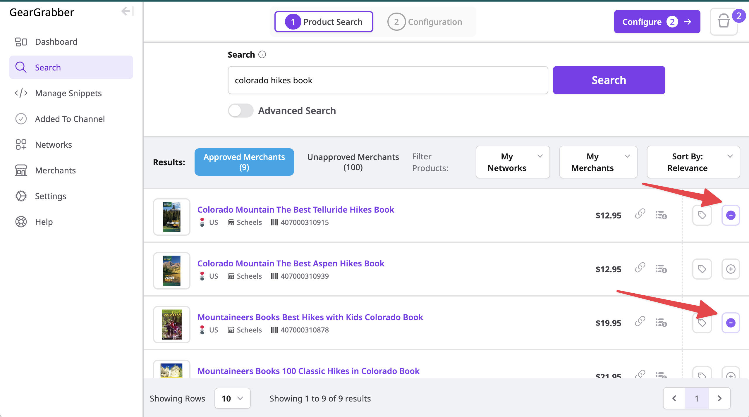Toggle Advanced Search switch

click(240, 111)
